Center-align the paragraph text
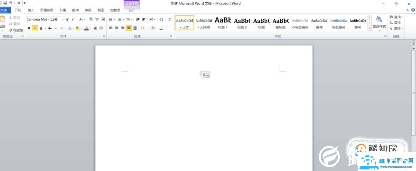Image resolution: width=416 pixels, height=171 pixels. coord(117,28)
